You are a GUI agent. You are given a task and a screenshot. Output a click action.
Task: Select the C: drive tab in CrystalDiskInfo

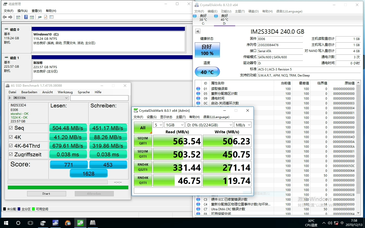[x=203, y=20]
